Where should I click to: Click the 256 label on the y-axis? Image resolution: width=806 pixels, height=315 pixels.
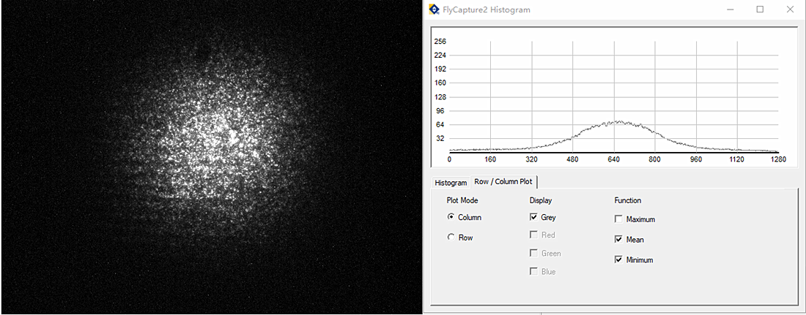tap(440, 42)
